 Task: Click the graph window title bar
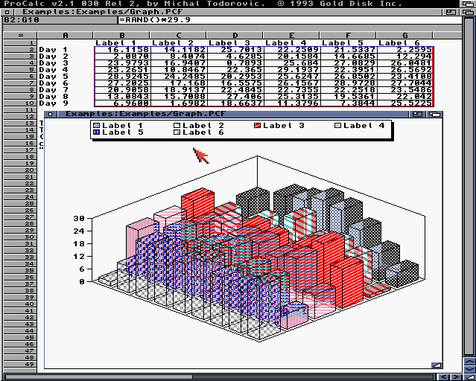[233, 114]
